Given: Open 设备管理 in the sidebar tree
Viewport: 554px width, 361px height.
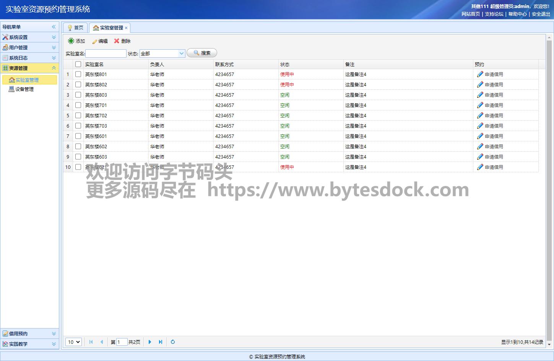Looking at the screenshot, I should point(24,89).
